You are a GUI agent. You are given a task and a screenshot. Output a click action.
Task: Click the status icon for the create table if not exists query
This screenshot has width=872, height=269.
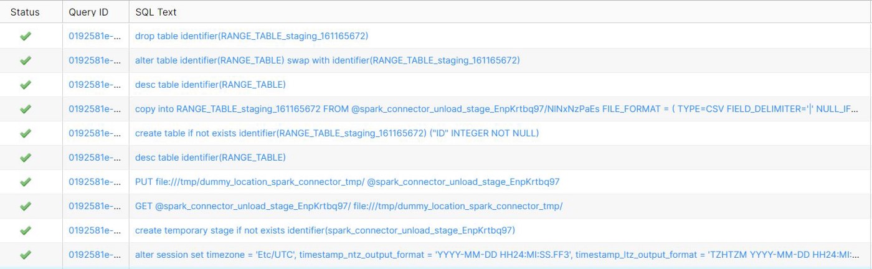click(26, 133)
